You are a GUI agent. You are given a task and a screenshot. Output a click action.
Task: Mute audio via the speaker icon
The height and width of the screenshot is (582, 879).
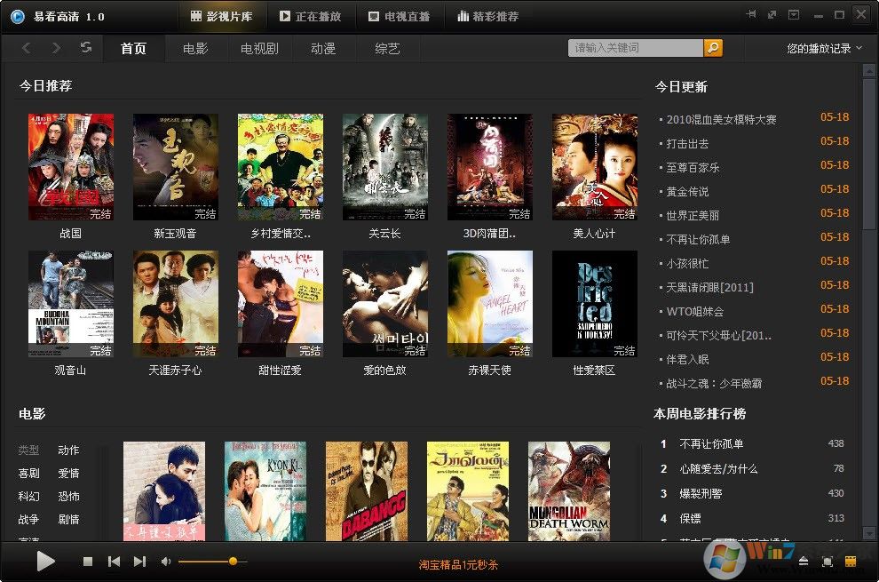[166, 562]
